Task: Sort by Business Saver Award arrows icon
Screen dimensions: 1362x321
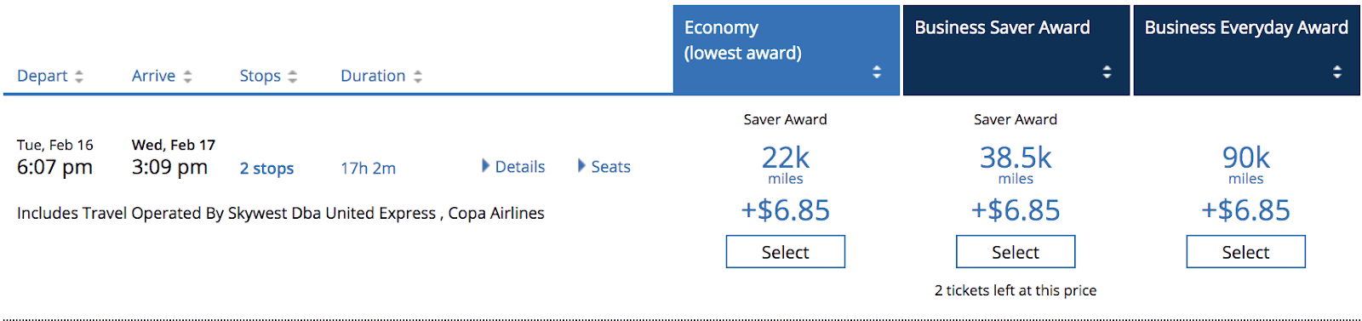Action: coord(1107,72)
